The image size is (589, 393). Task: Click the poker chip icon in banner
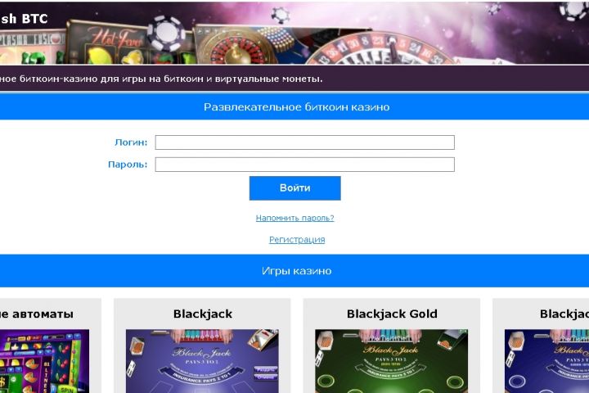click(166, 33)
